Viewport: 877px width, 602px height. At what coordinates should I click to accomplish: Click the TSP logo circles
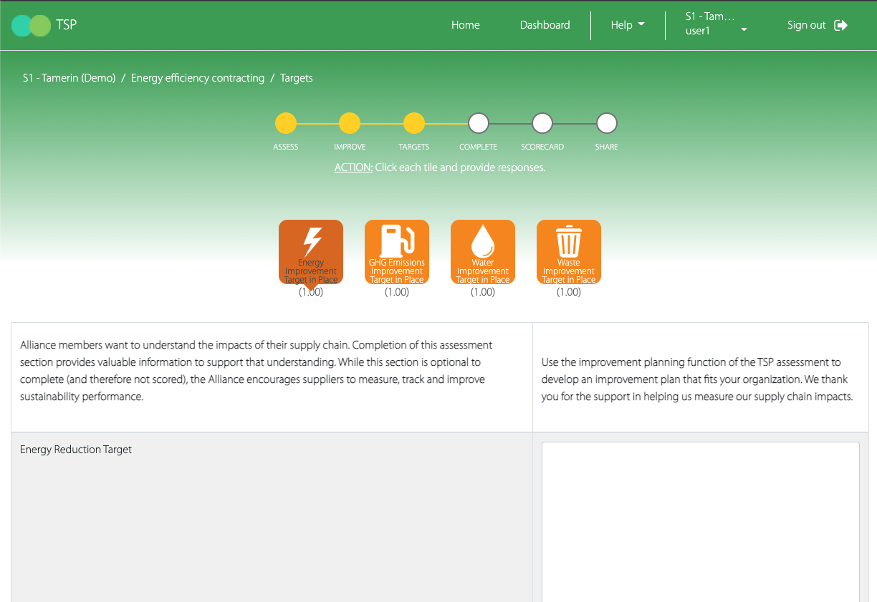(32, 26)
